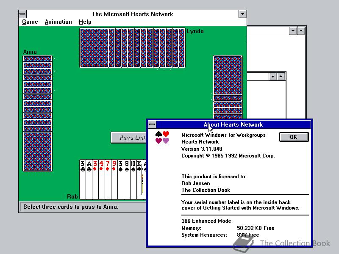The height and width of the screenshot is (254, 339).
Task: Click the 'Memory:' label
Action: pos(191,228)
